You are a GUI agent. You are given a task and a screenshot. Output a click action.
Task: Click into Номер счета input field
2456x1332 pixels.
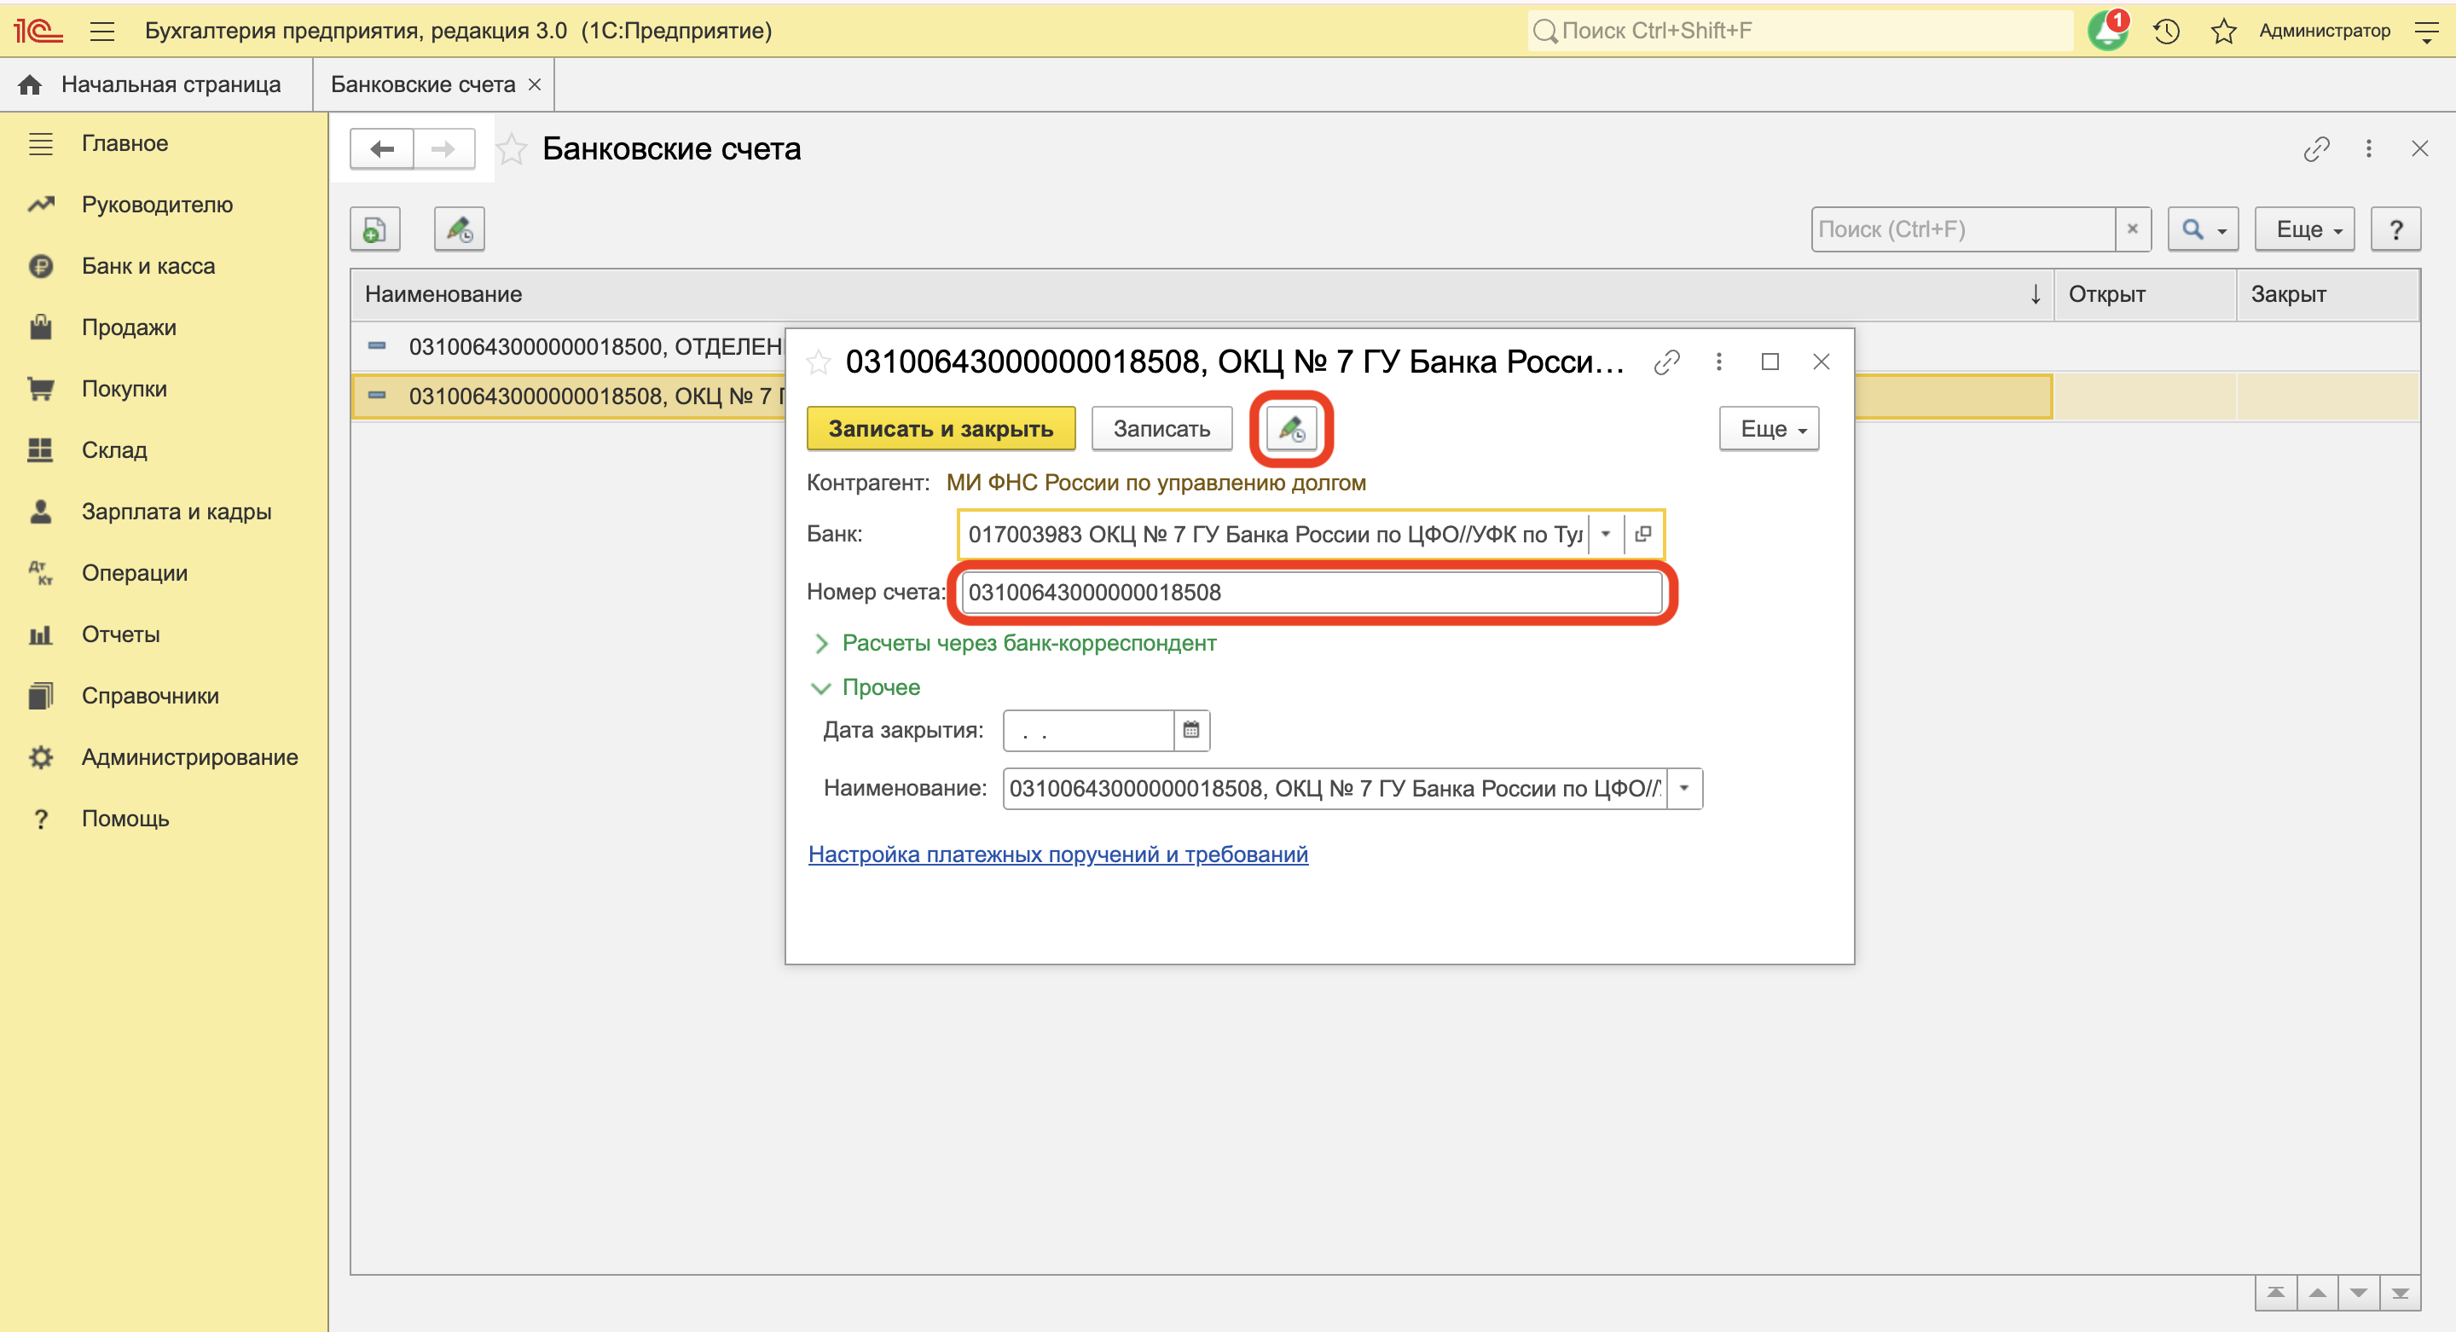[1310, 592]
